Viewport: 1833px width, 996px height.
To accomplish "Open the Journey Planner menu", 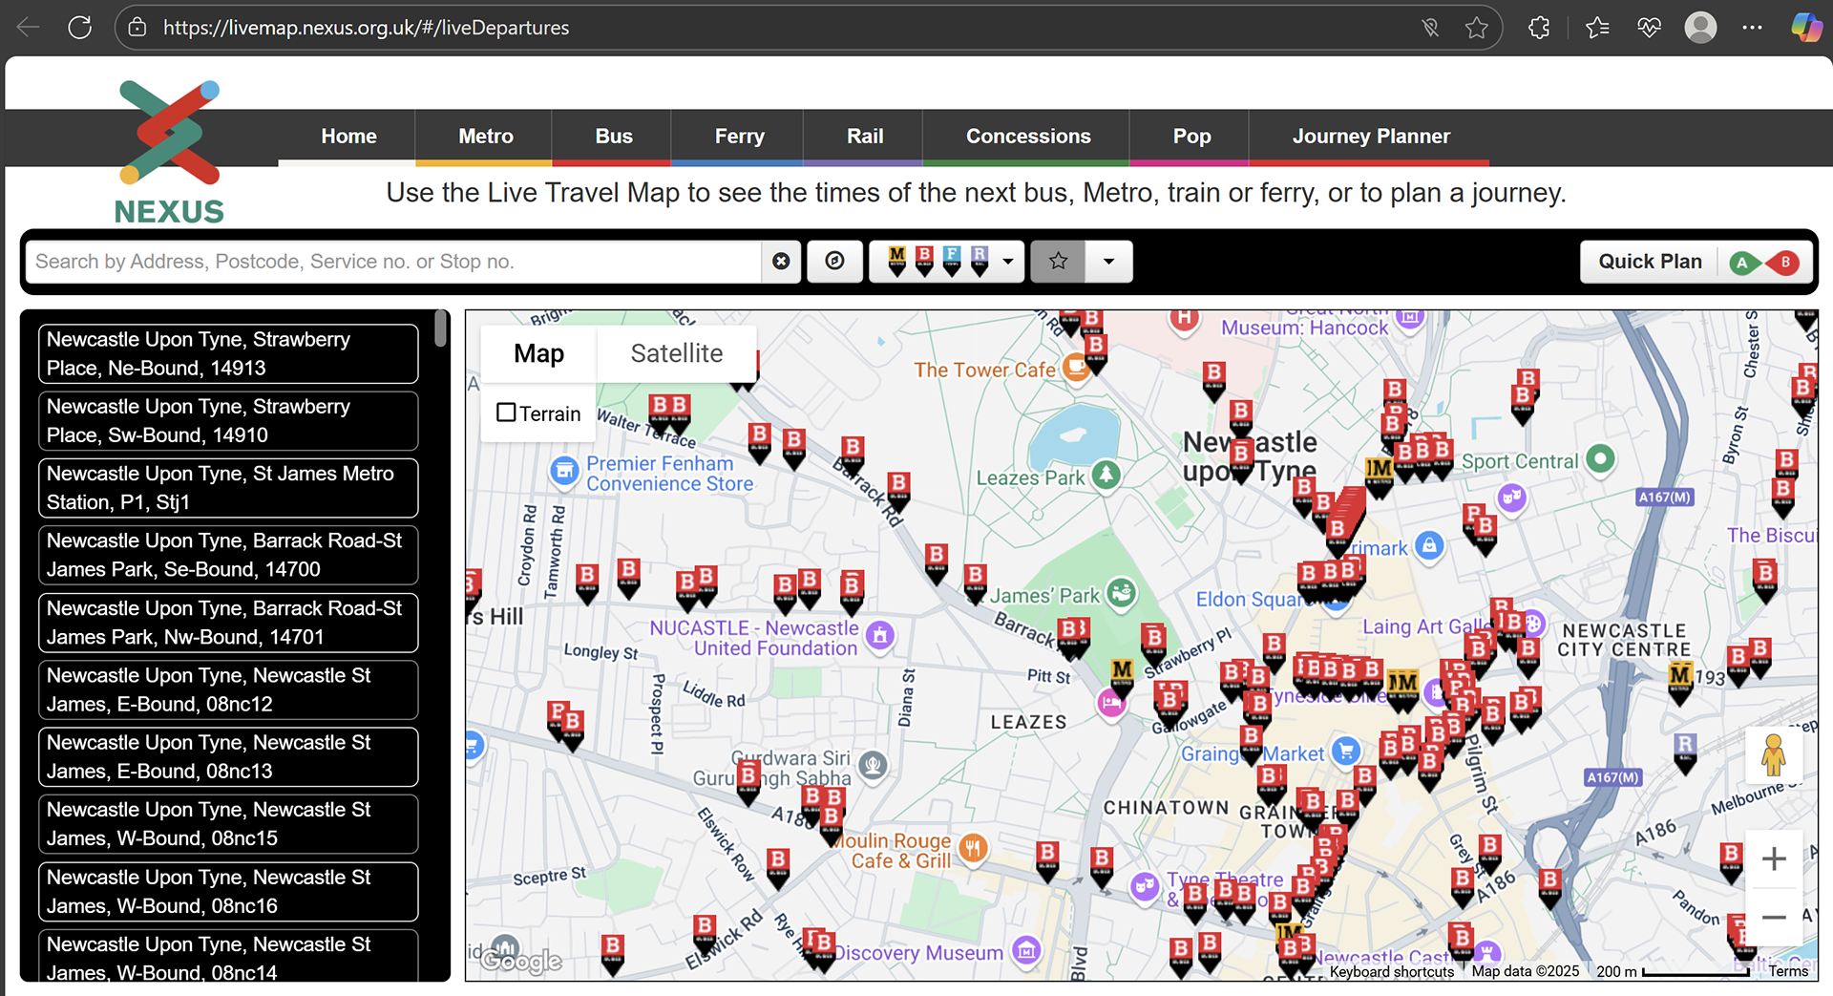I will pyautogui.click(x=1371, y=137).
